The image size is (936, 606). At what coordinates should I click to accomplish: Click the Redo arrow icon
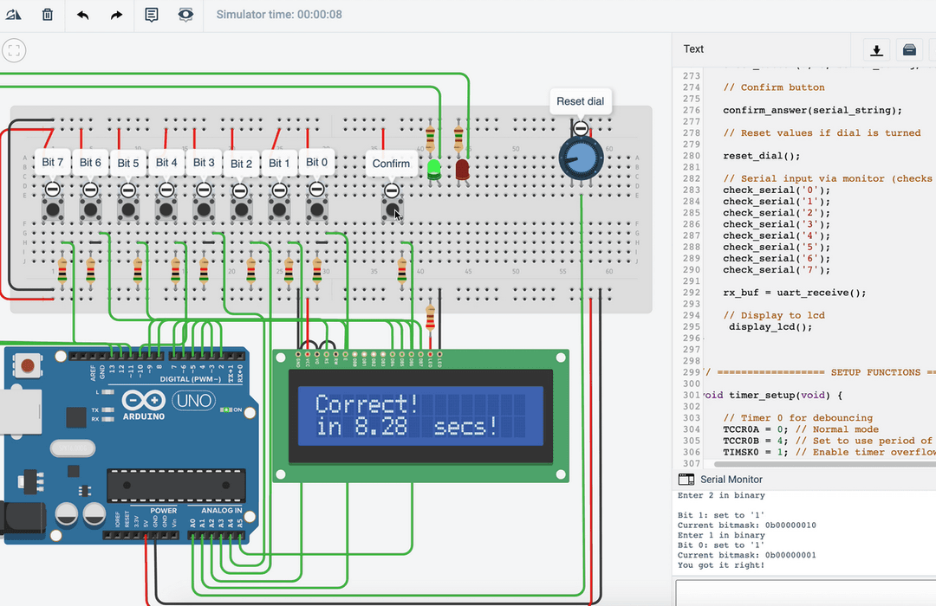(x=116, y=15)
